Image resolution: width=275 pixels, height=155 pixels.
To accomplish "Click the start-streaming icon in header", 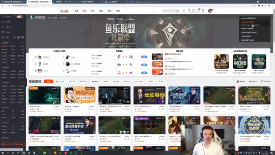I will 194,11.
